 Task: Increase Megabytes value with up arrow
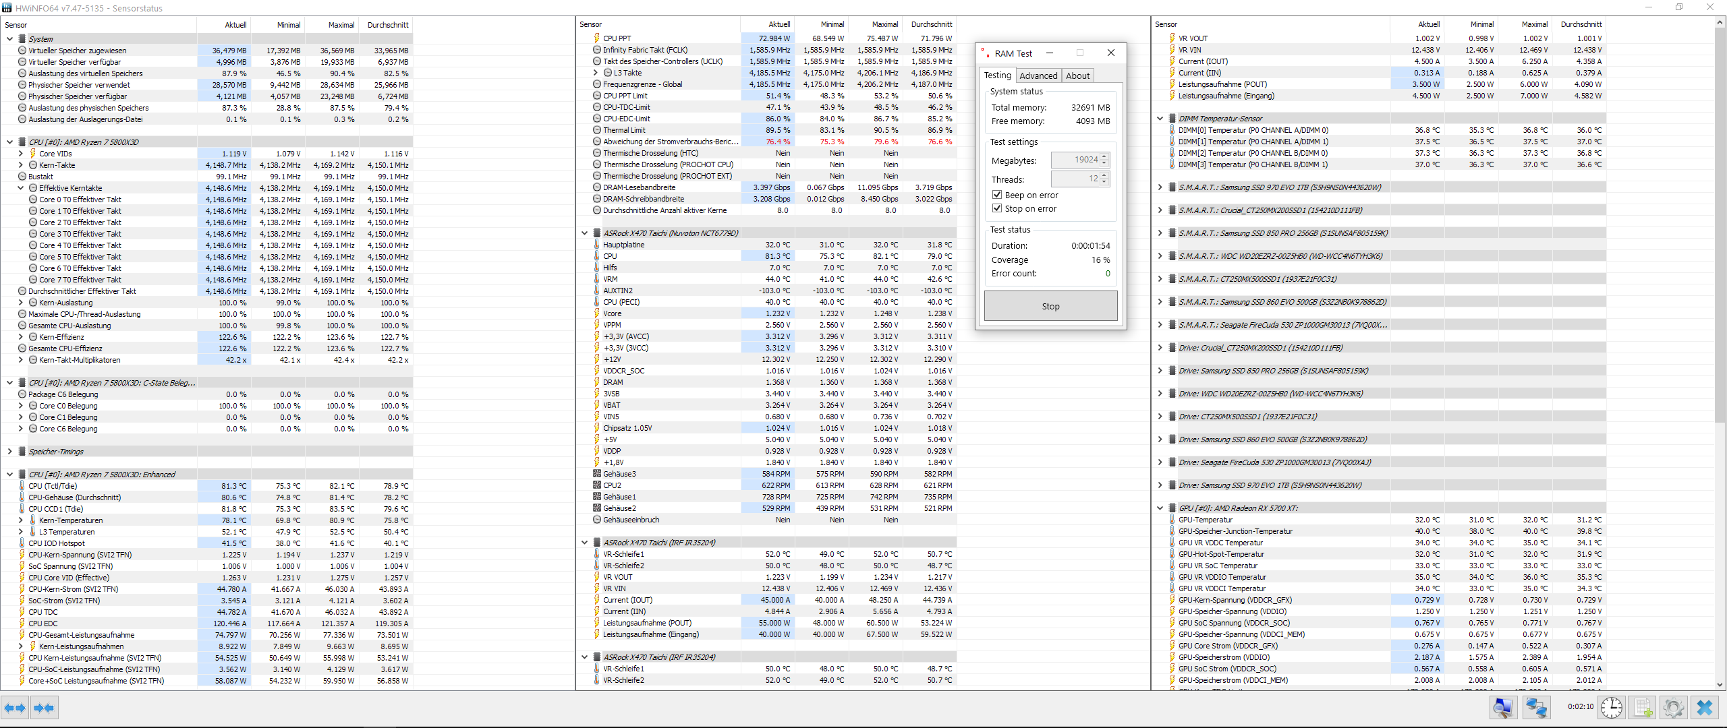tap(1104, 156)
